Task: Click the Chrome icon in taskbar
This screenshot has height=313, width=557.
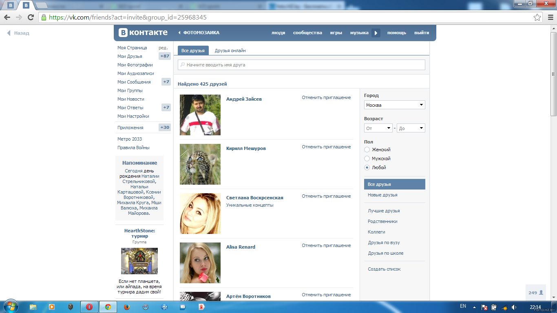Action: (x=108, y=307)
